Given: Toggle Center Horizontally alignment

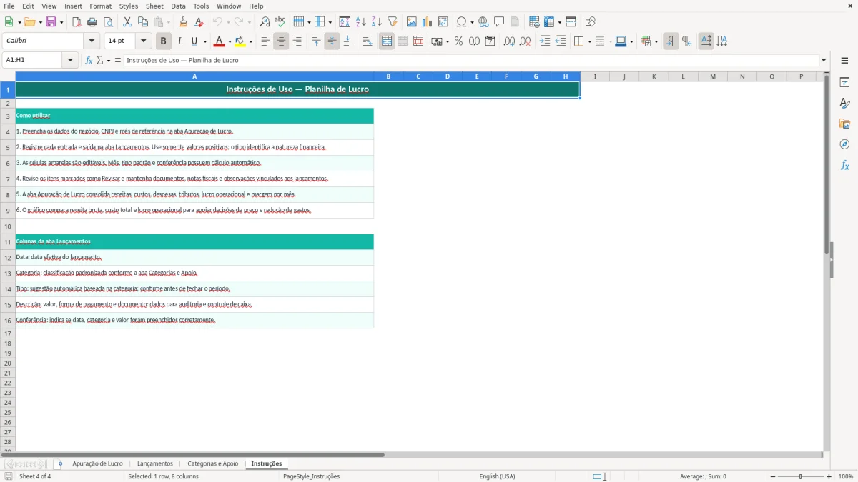Looking at the screenshot, I should coord(281,41).
